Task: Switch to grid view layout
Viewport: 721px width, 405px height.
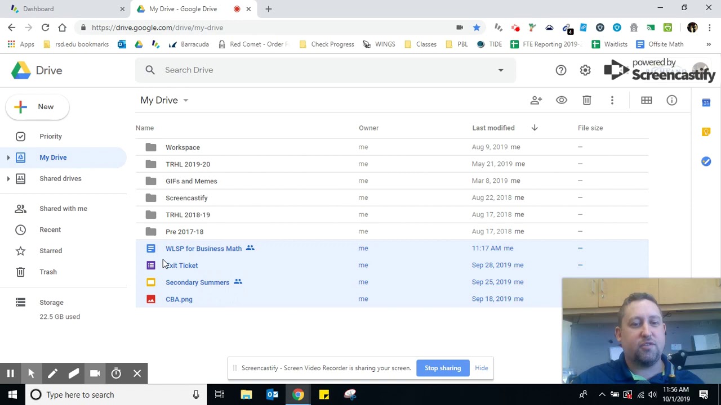Action: (646, 100)
